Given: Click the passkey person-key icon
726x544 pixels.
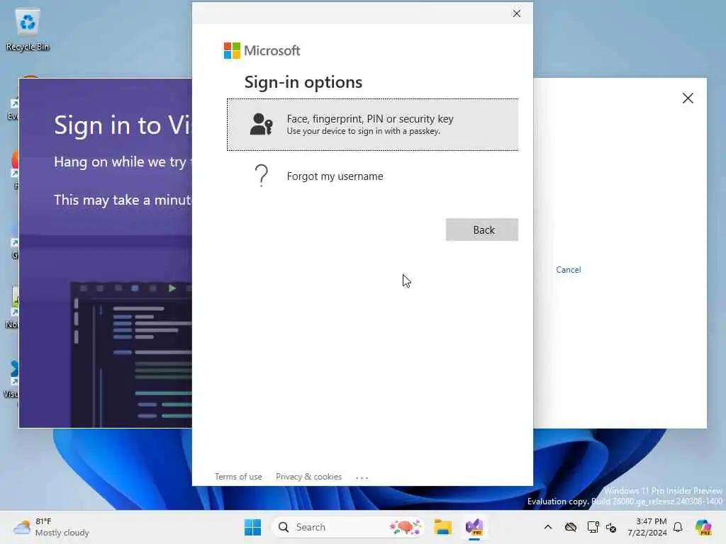Looking at the screenshot, I should 261,125.
